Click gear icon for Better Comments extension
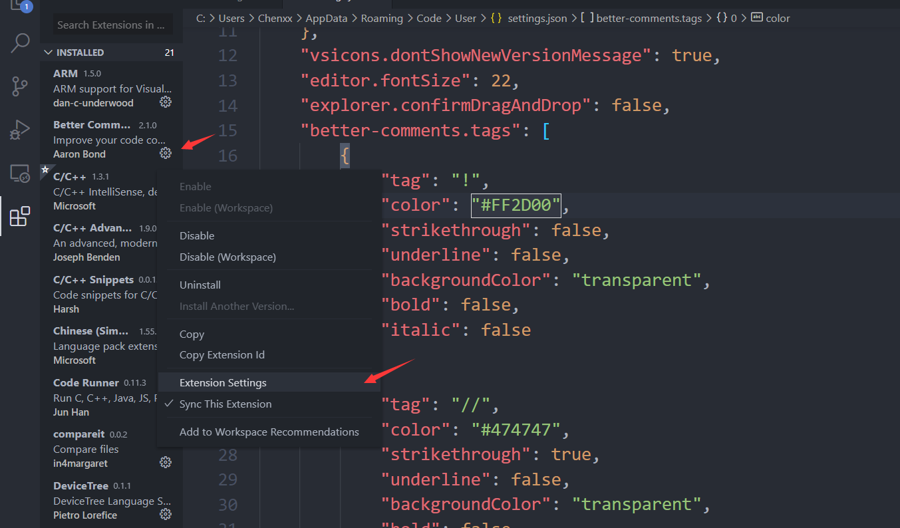 [166, 154]
